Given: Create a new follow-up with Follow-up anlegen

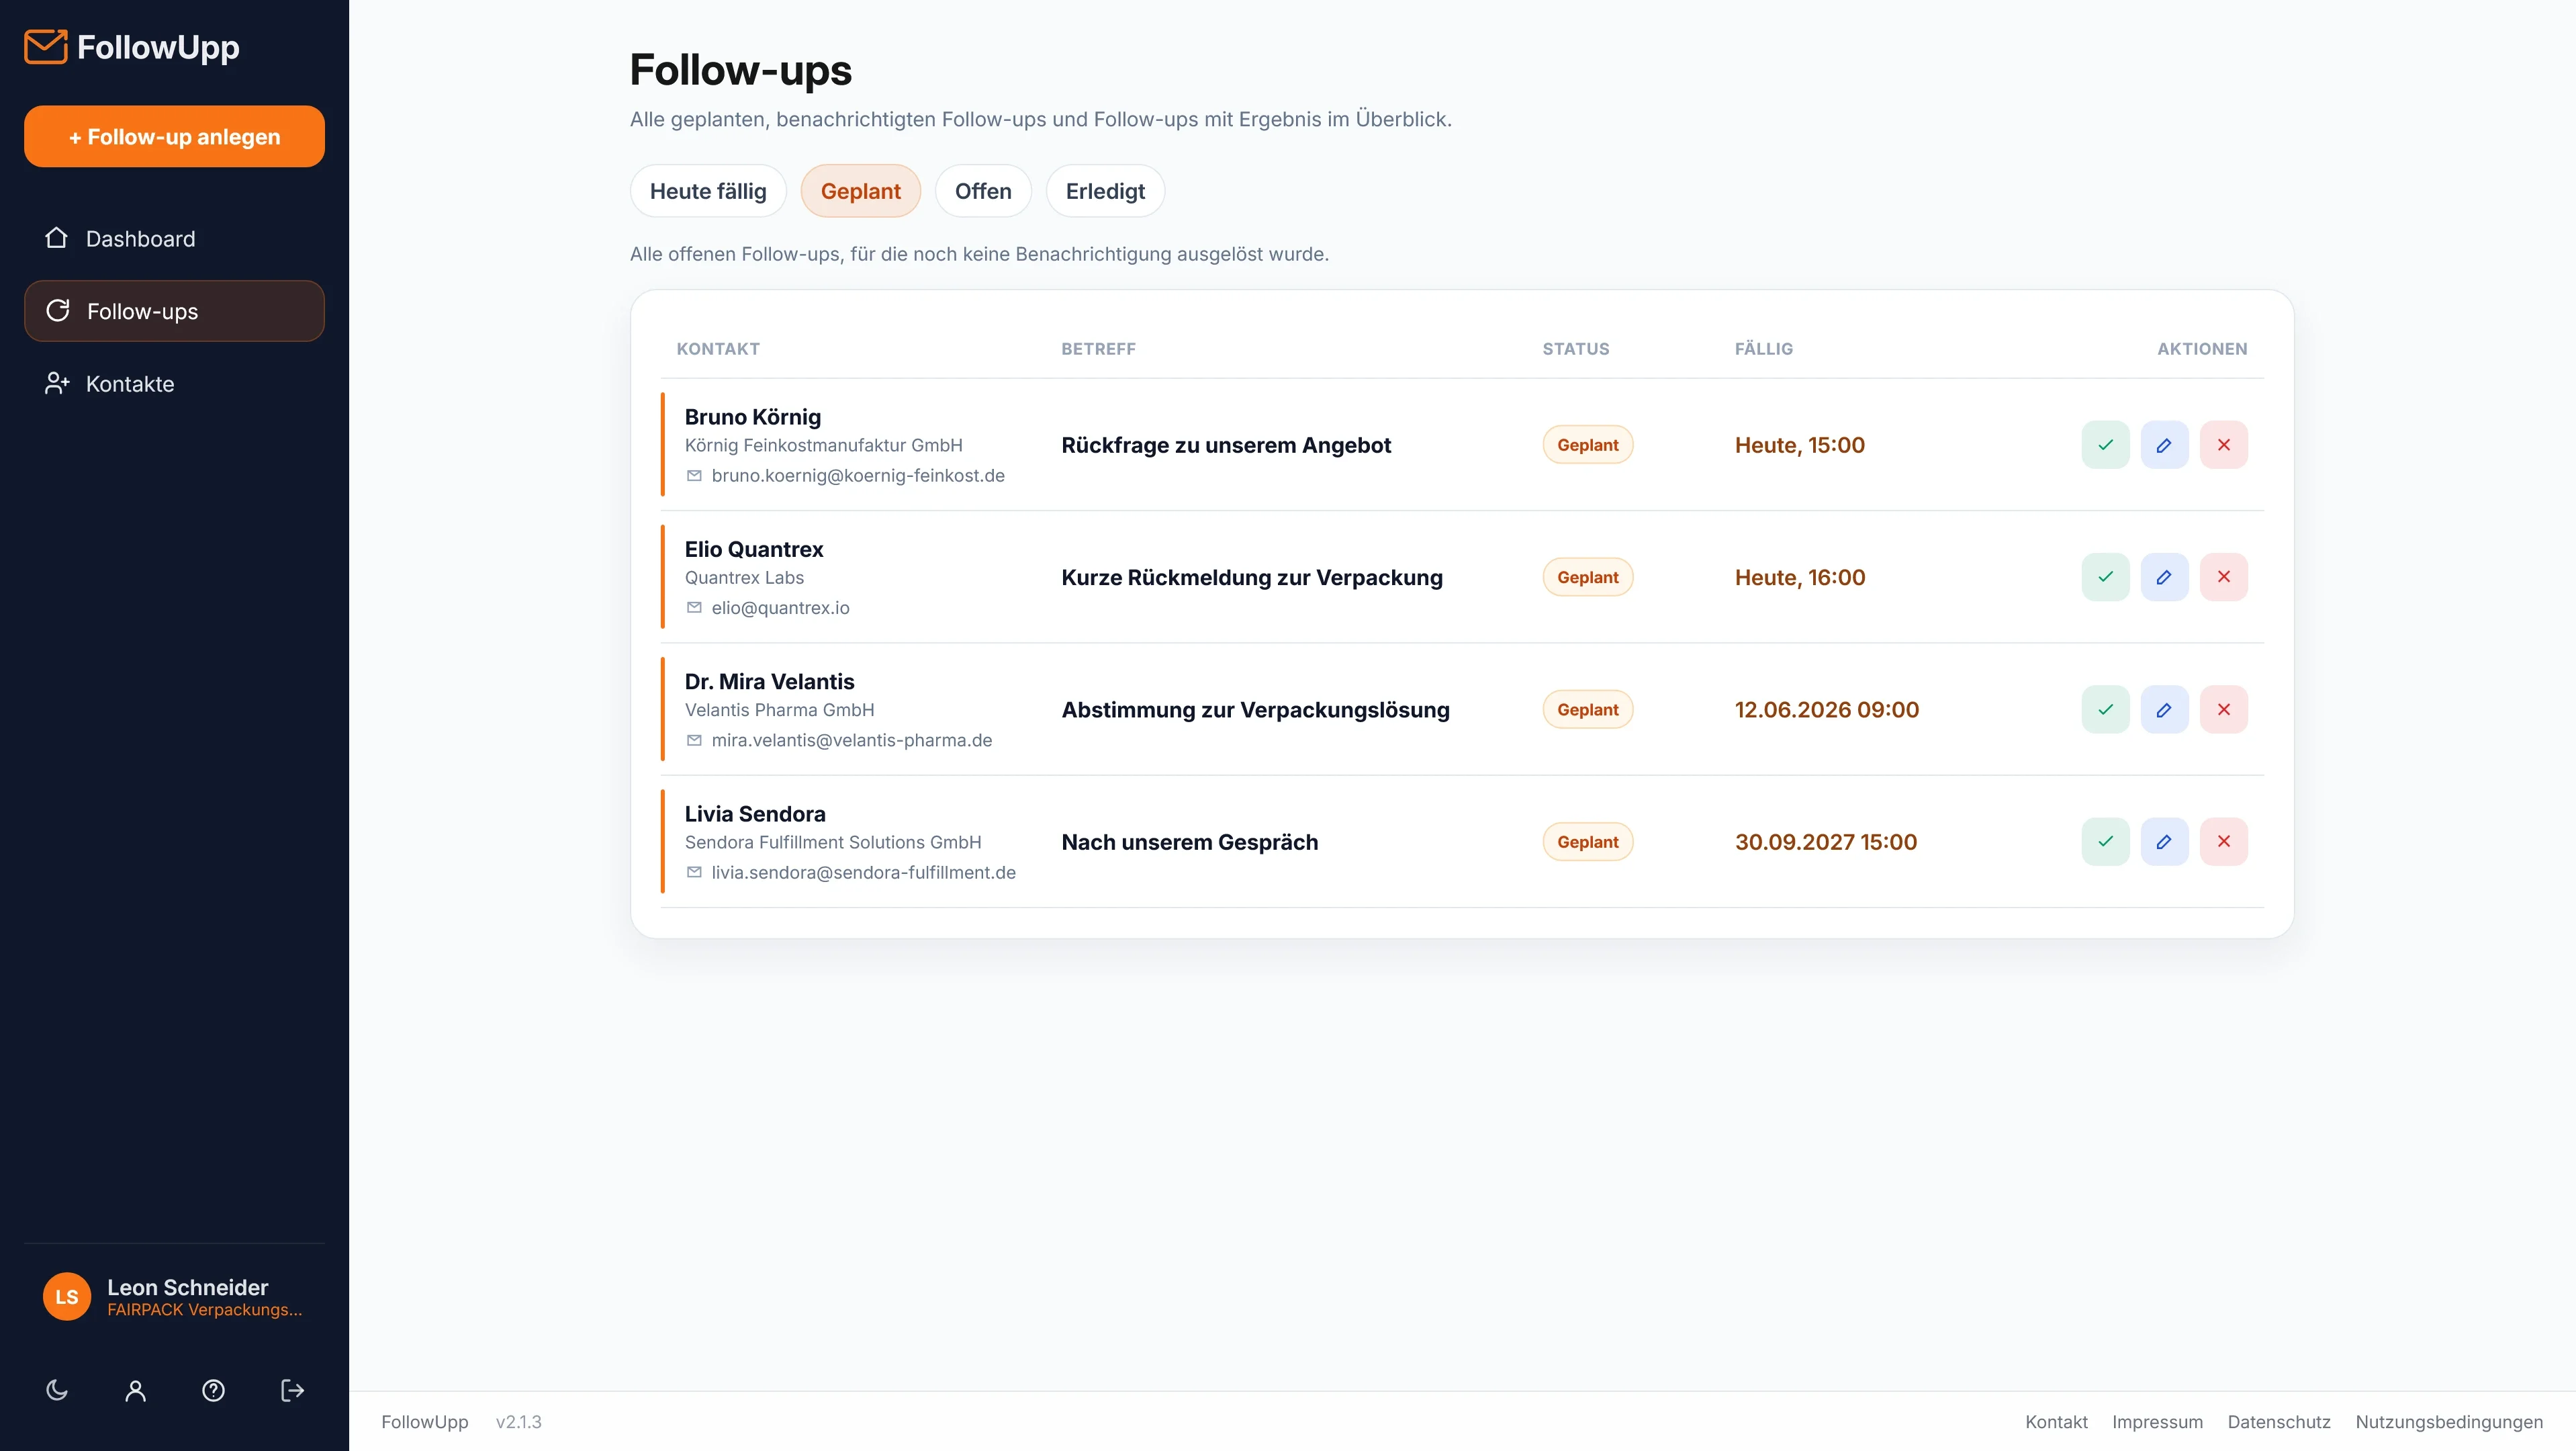Looking at the screenshot, I should point(174,136).
